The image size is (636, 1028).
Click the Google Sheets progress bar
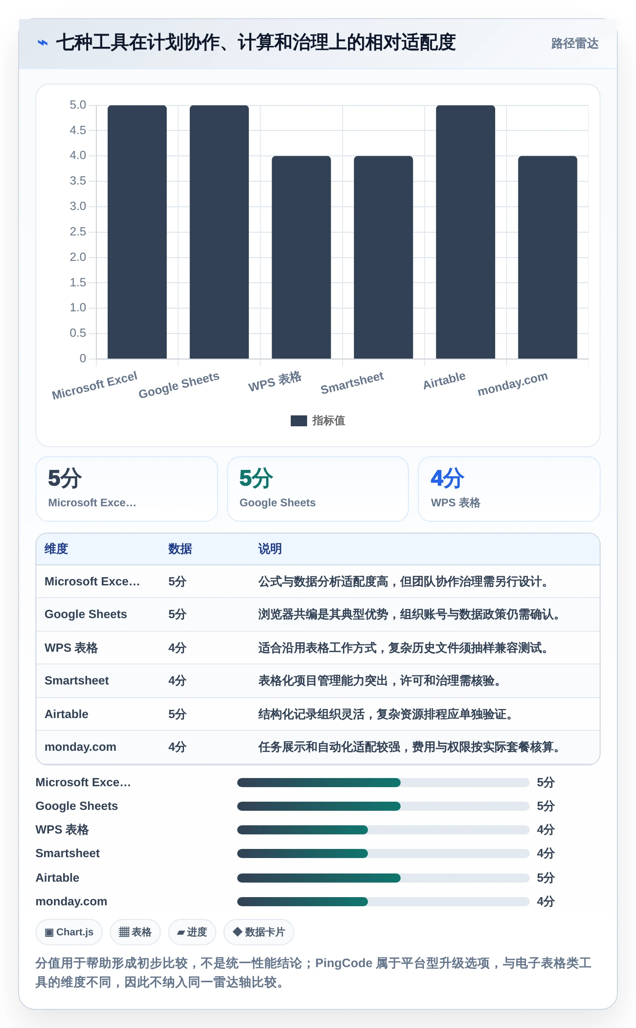coord(383,806)
